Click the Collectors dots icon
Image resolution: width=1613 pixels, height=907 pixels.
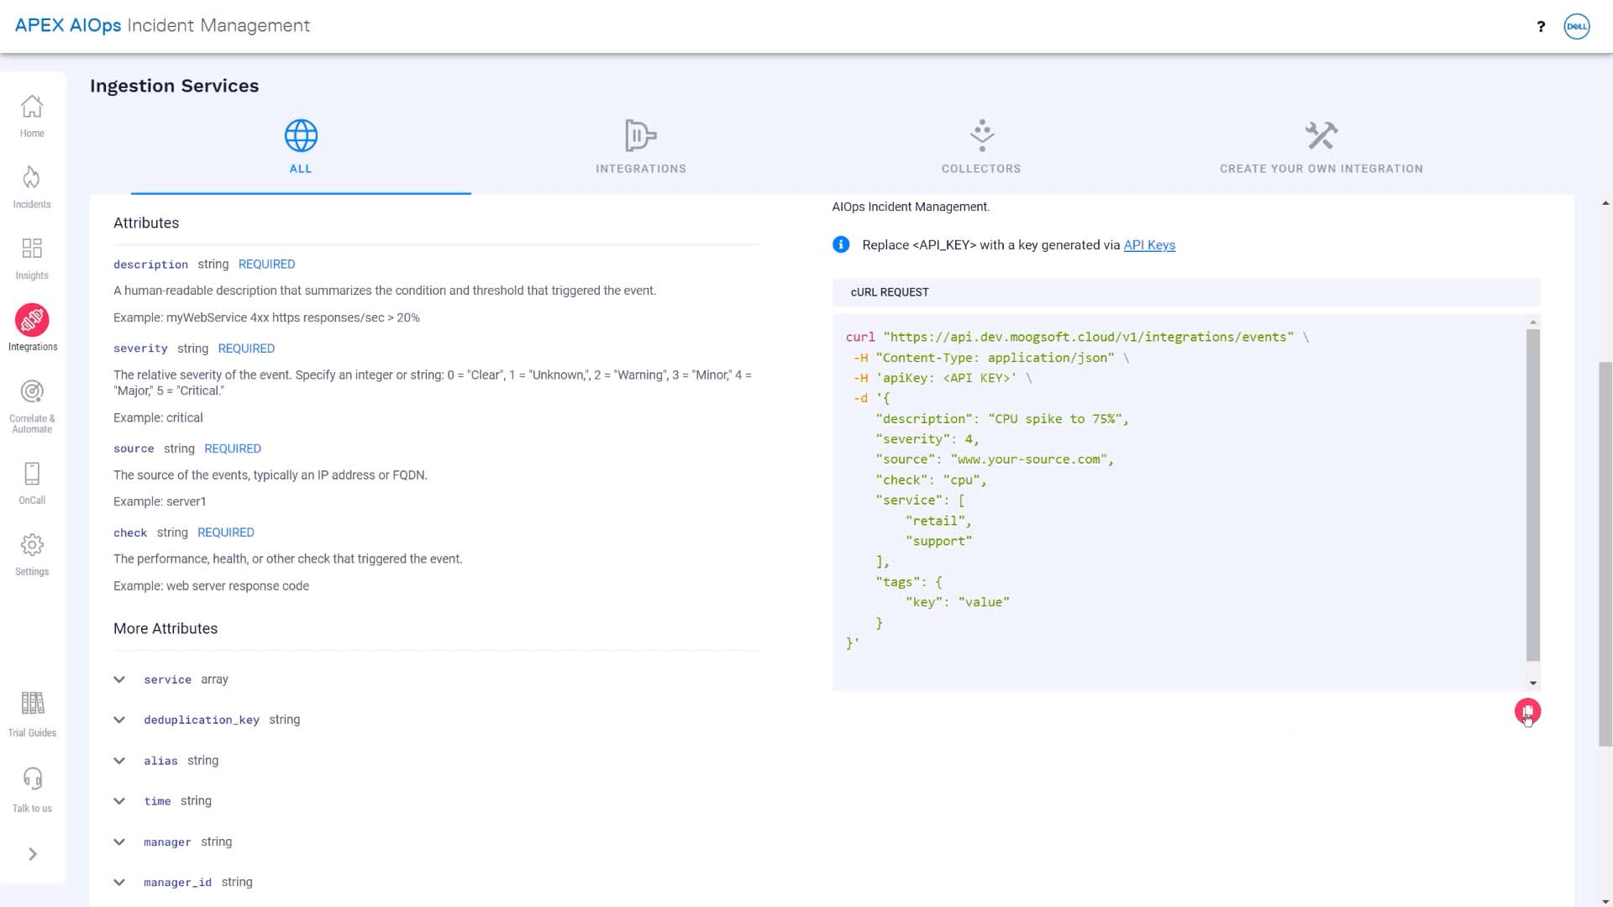[981, 135]
